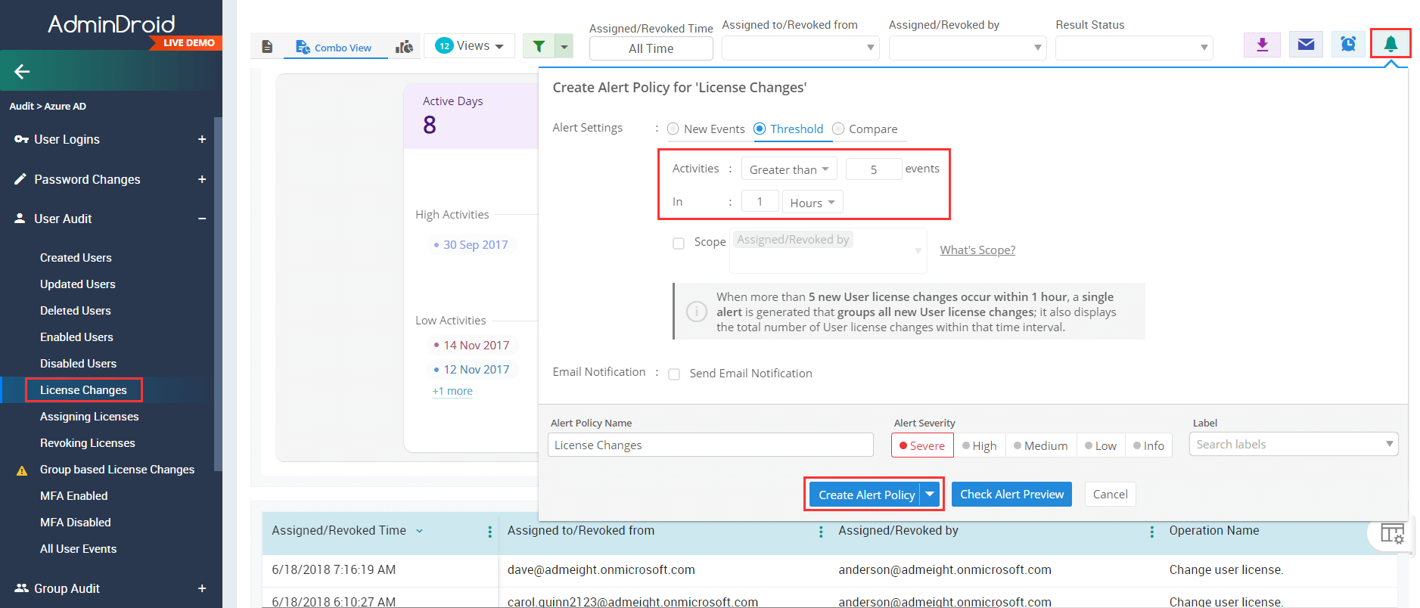Open the table column settings icon

1392,534
